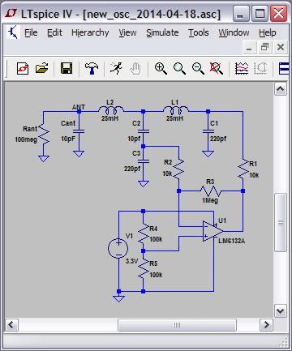Save the schematic with the floppy disk icon

click(x=67, y=68)
